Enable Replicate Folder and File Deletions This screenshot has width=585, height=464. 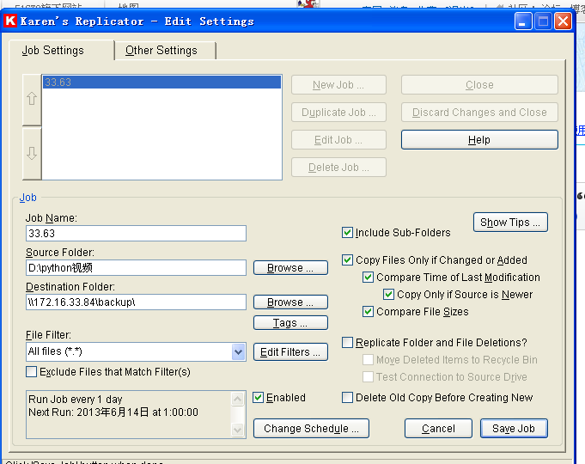tap(347, 342)
